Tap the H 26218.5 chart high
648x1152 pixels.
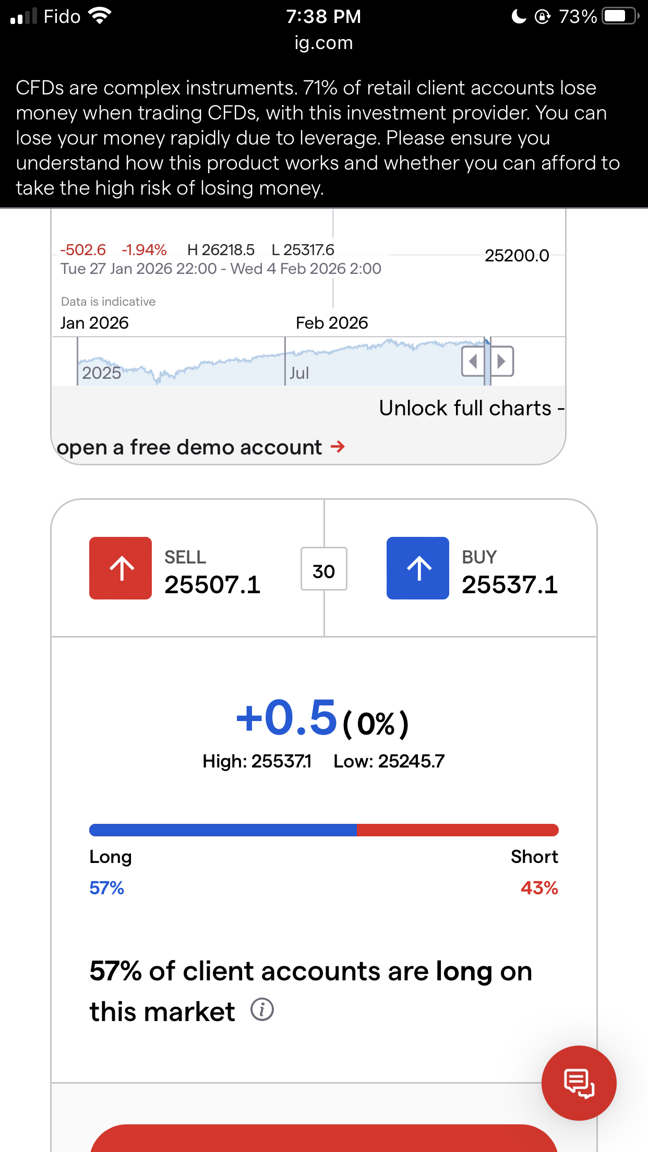(x=221, y=250)
